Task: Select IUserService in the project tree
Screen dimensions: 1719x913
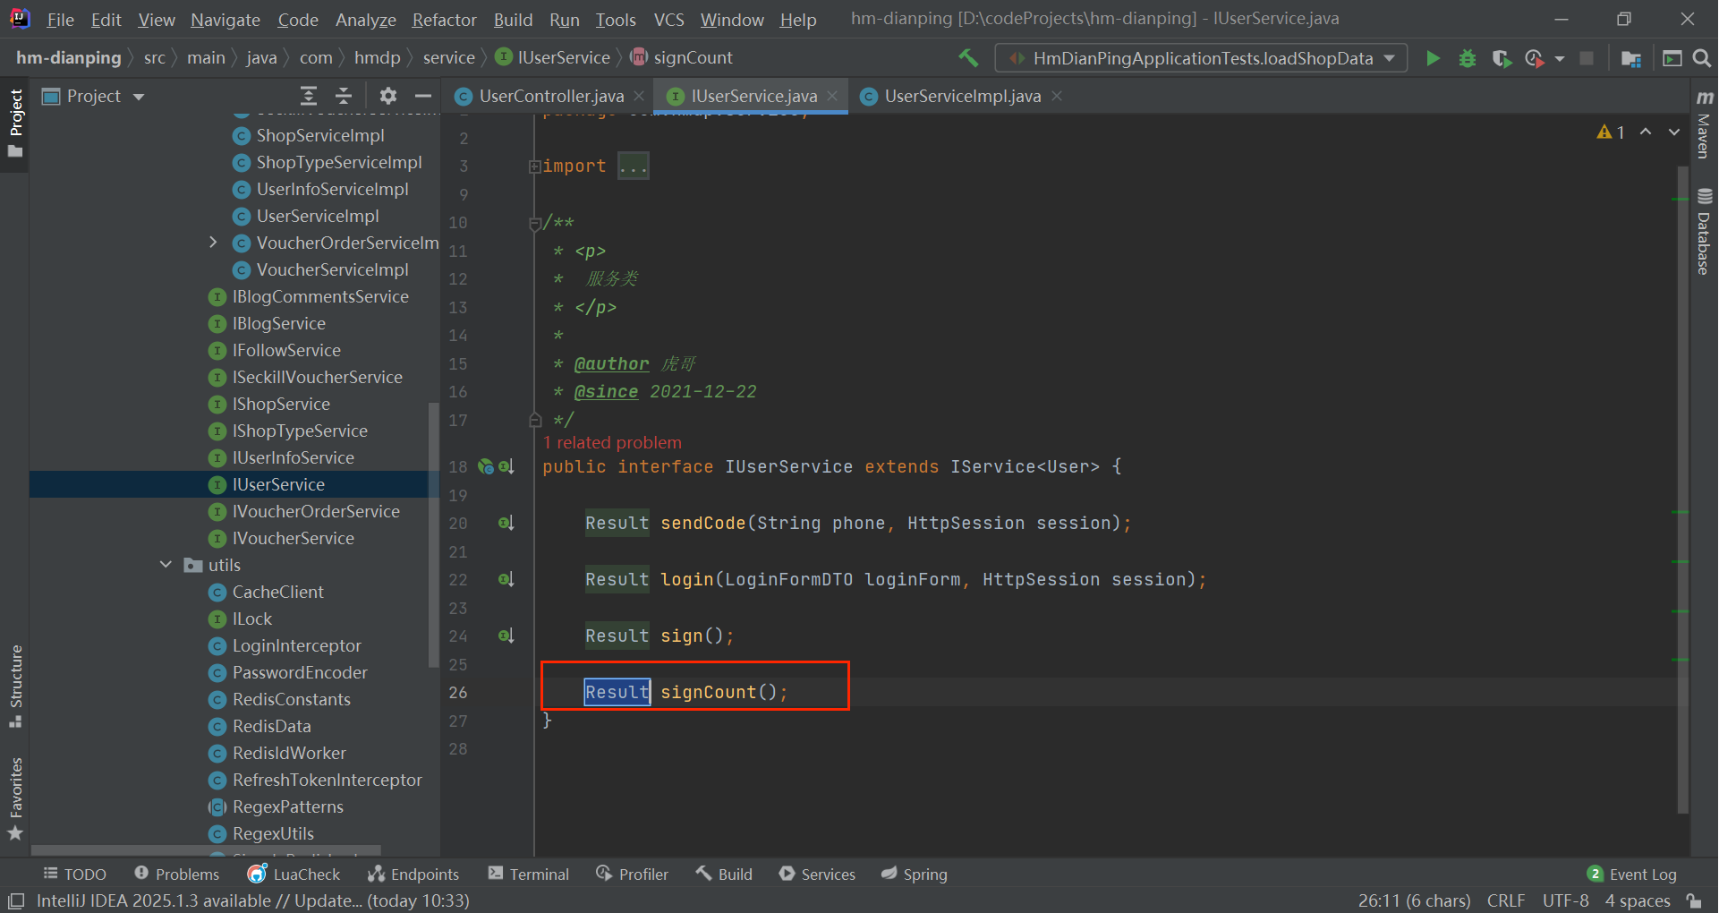Action: 278,484
